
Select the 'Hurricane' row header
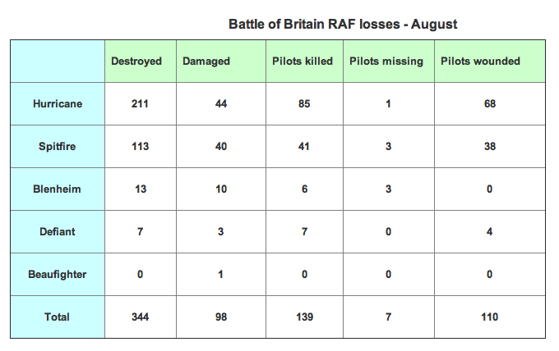[x=58, y=104]
